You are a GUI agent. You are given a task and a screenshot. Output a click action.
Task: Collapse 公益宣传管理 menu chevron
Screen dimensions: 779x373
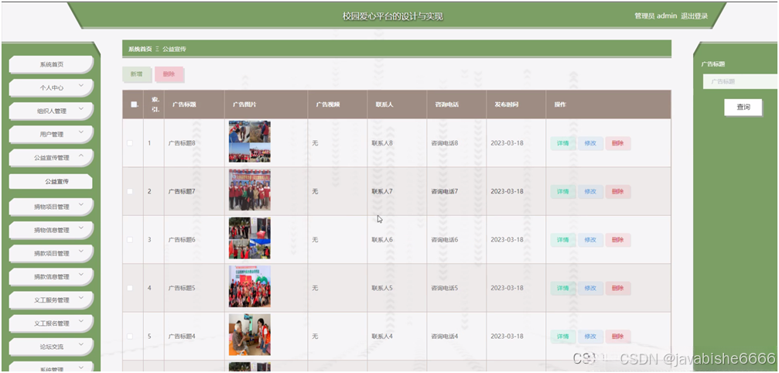tap(81, 157)
